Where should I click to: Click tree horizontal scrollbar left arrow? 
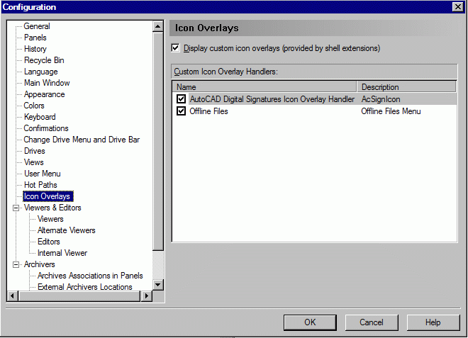point(12,296)
